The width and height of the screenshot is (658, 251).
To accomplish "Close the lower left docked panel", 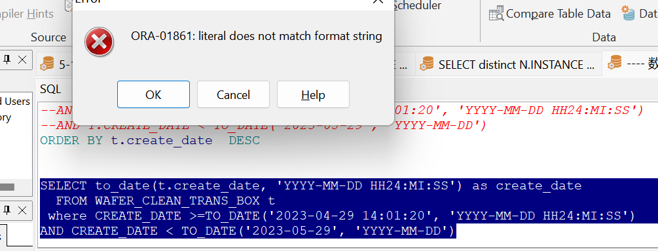I will click(22, 210).
